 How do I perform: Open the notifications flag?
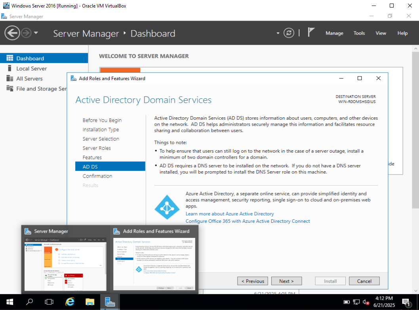click(311, 33)
